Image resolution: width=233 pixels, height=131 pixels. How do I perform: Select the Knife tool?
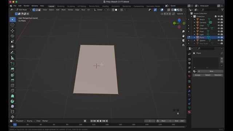pos(12,91)
